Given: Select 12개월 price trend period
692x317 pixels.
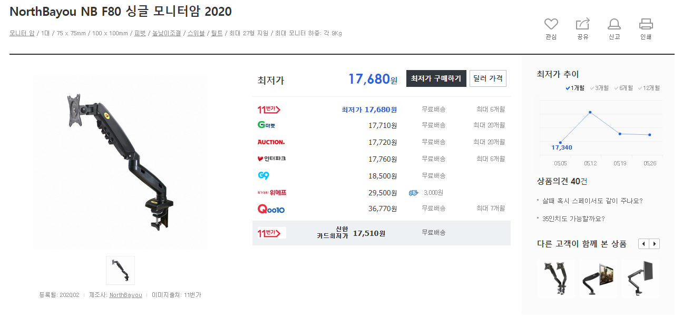Looking at the screenshot, I should (648, 88).
